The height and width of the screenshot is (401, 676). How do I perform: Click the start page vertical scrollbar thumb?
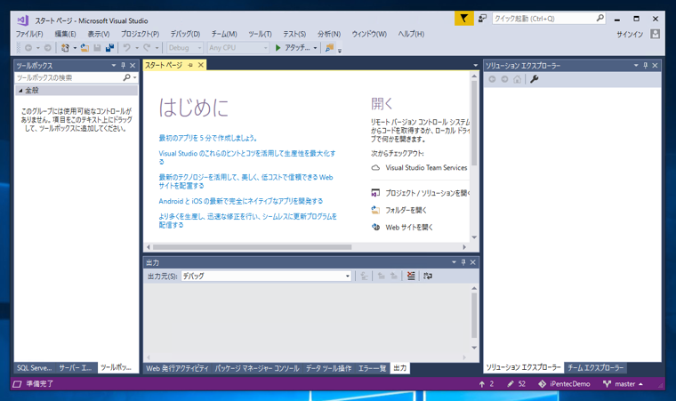(474, 124)
